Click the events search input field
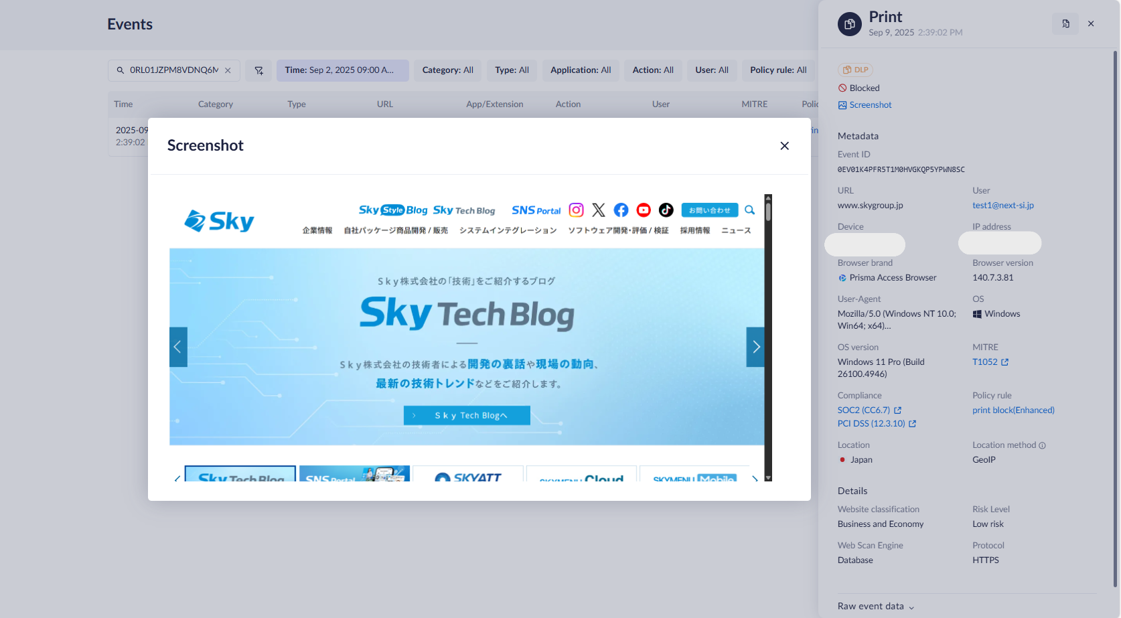This screenshot has width=1121, height=618. click(x=173, y=70)
